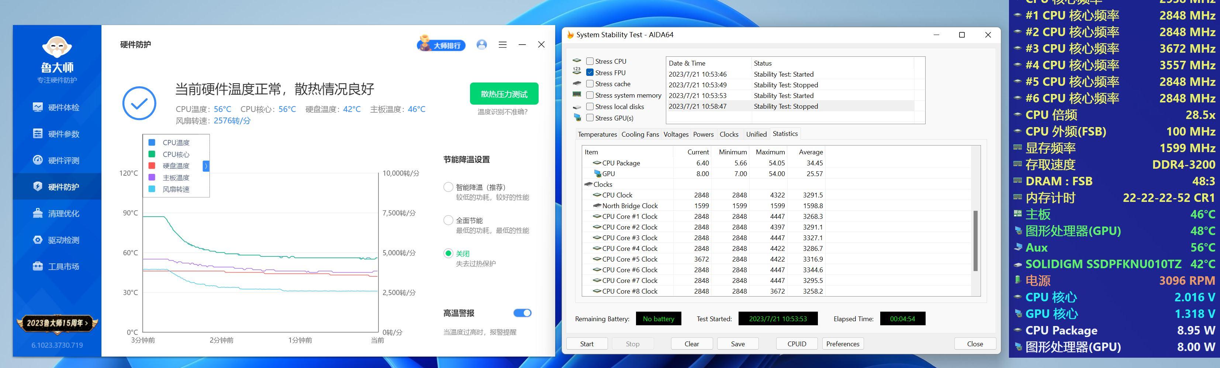Click the Stress FPU 123 icon
Screen dimensions: 1220x368
[576, 72]
